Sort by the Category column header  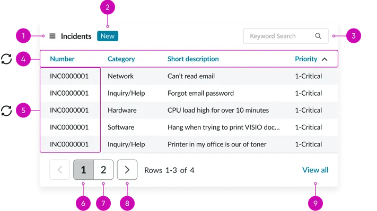[x=121, y=59]
